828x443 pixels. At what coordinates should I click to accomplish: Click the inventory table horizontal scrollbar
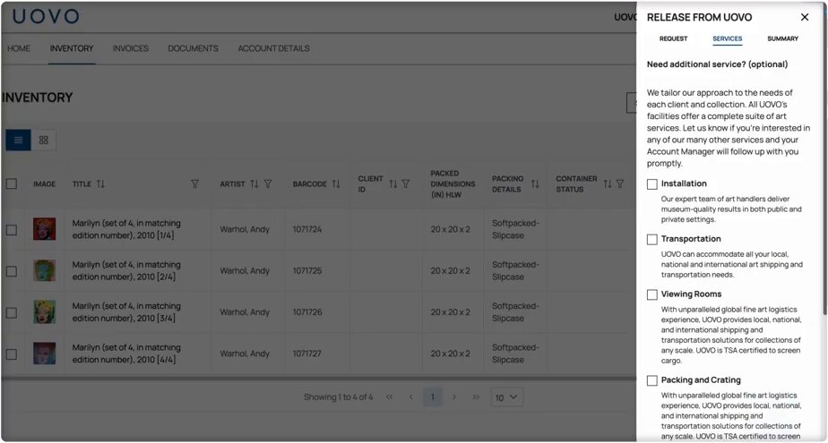[x=319, y=379]
